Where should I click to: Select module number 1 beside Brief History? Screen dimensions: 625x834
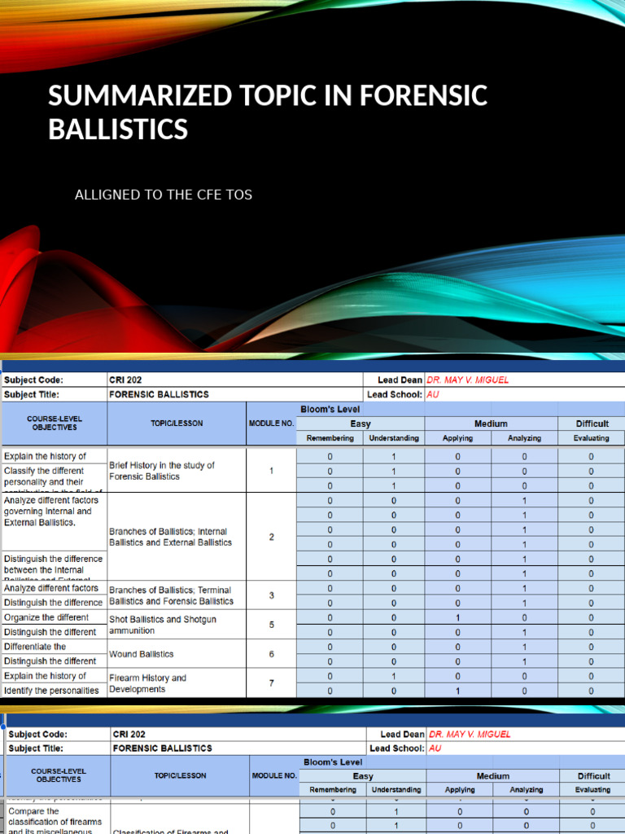pos(271,471)
